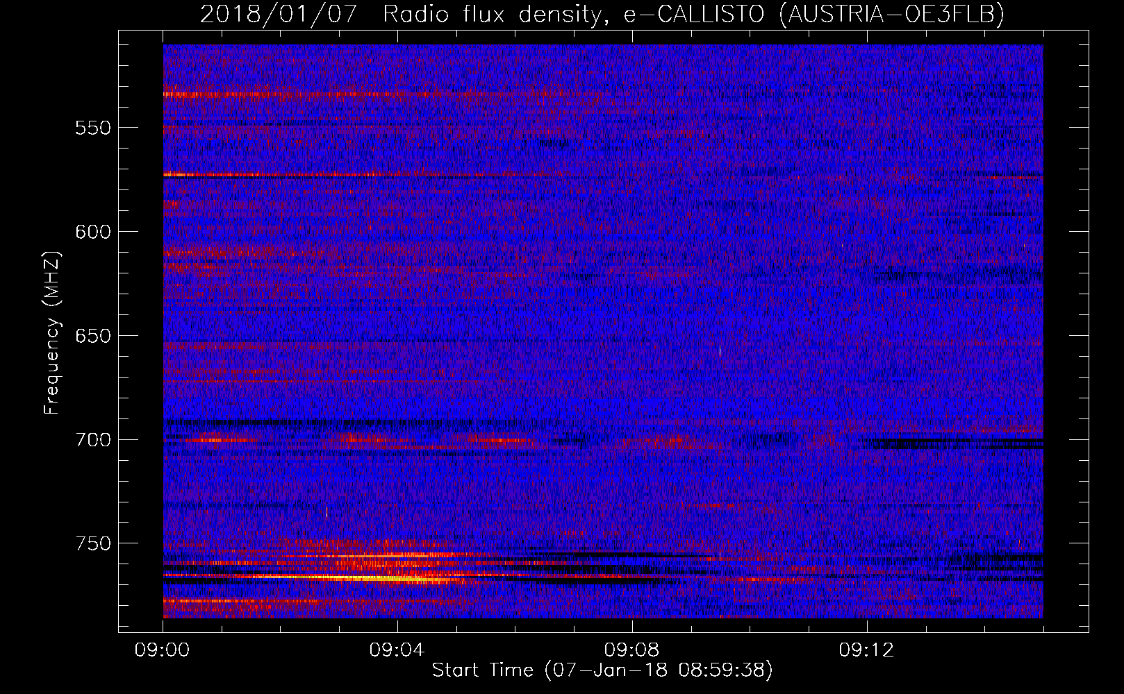Click the 750 frequency tick label

(x=93, y=543)
